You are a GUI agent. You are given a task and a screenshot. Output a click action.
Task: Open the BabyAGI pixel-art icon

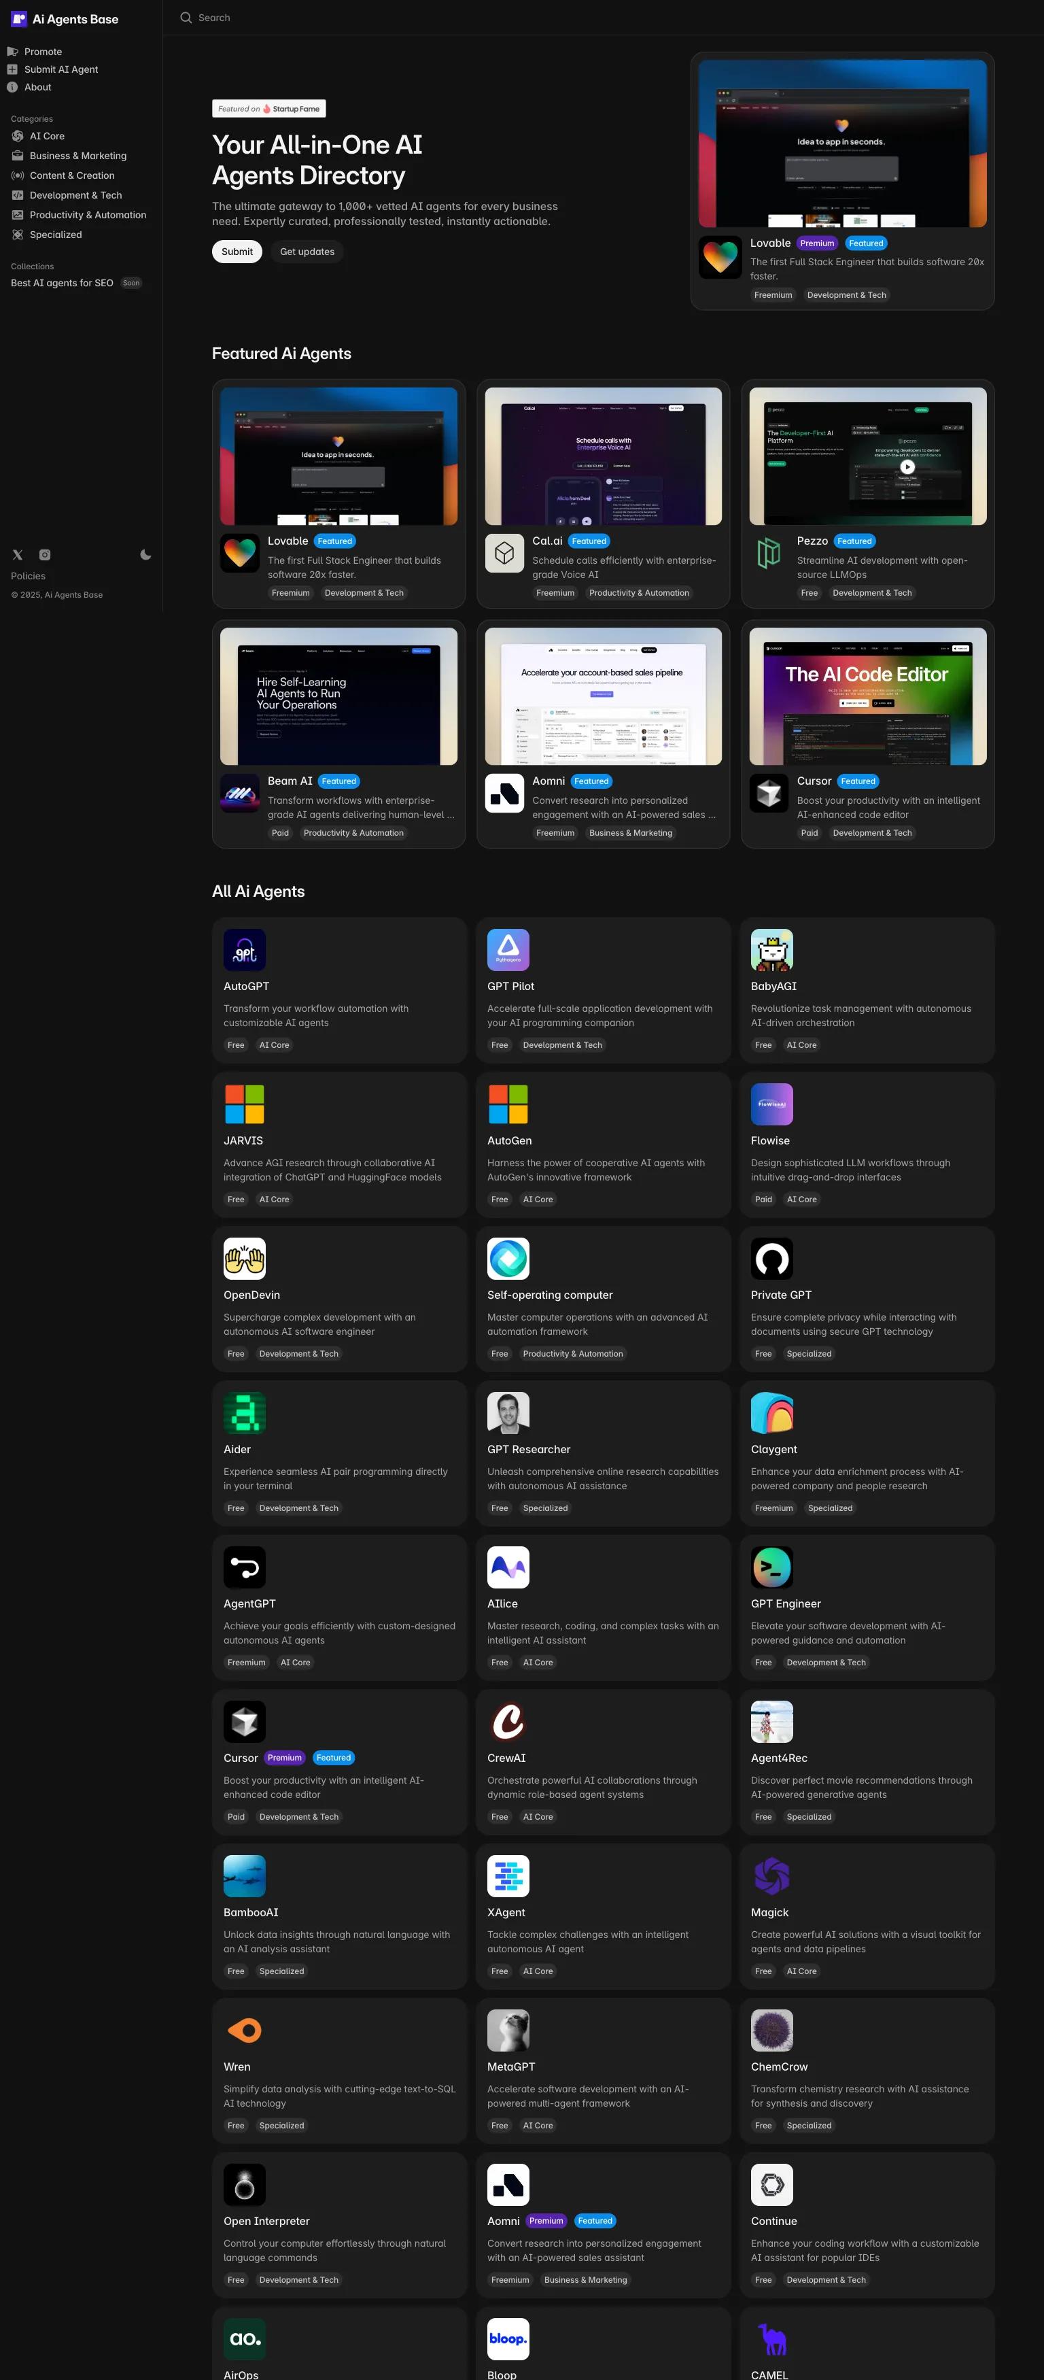click(772, 950)
